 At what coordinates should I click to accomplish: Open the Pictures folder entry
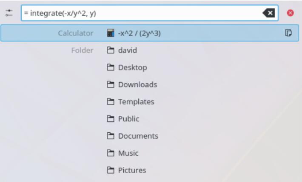[132, 171]
